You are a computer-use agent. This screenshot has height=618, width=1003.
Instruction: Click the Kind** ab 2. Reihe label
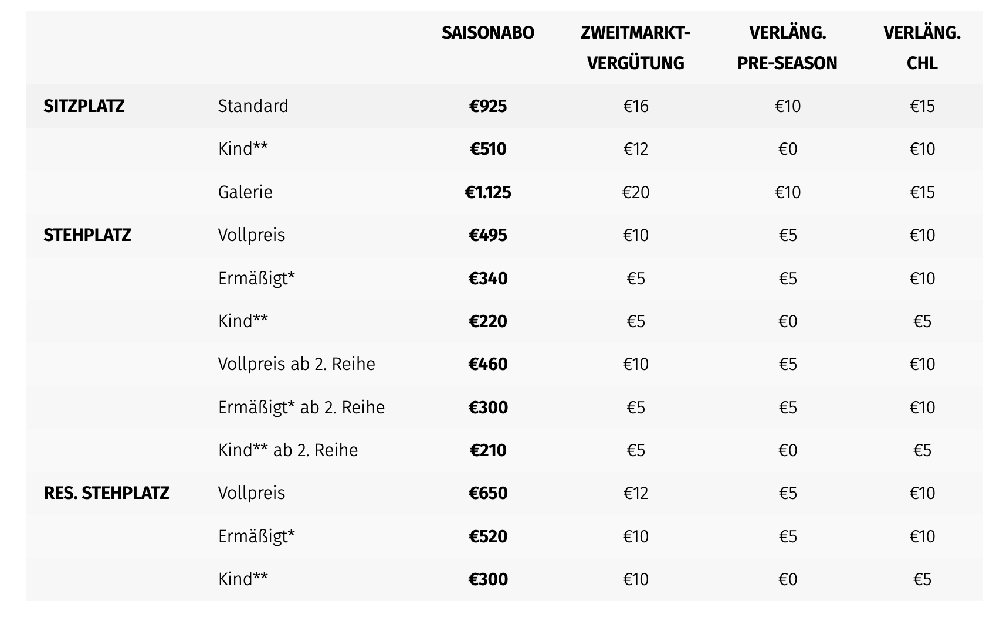pos(288,450)
